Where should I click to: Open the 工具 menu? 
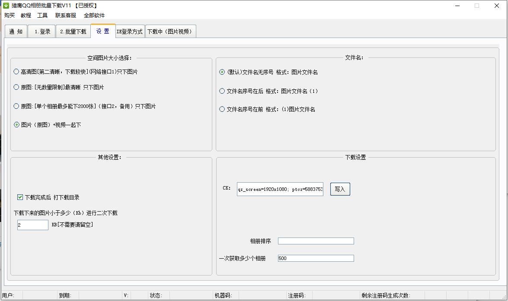coord(42,15)
